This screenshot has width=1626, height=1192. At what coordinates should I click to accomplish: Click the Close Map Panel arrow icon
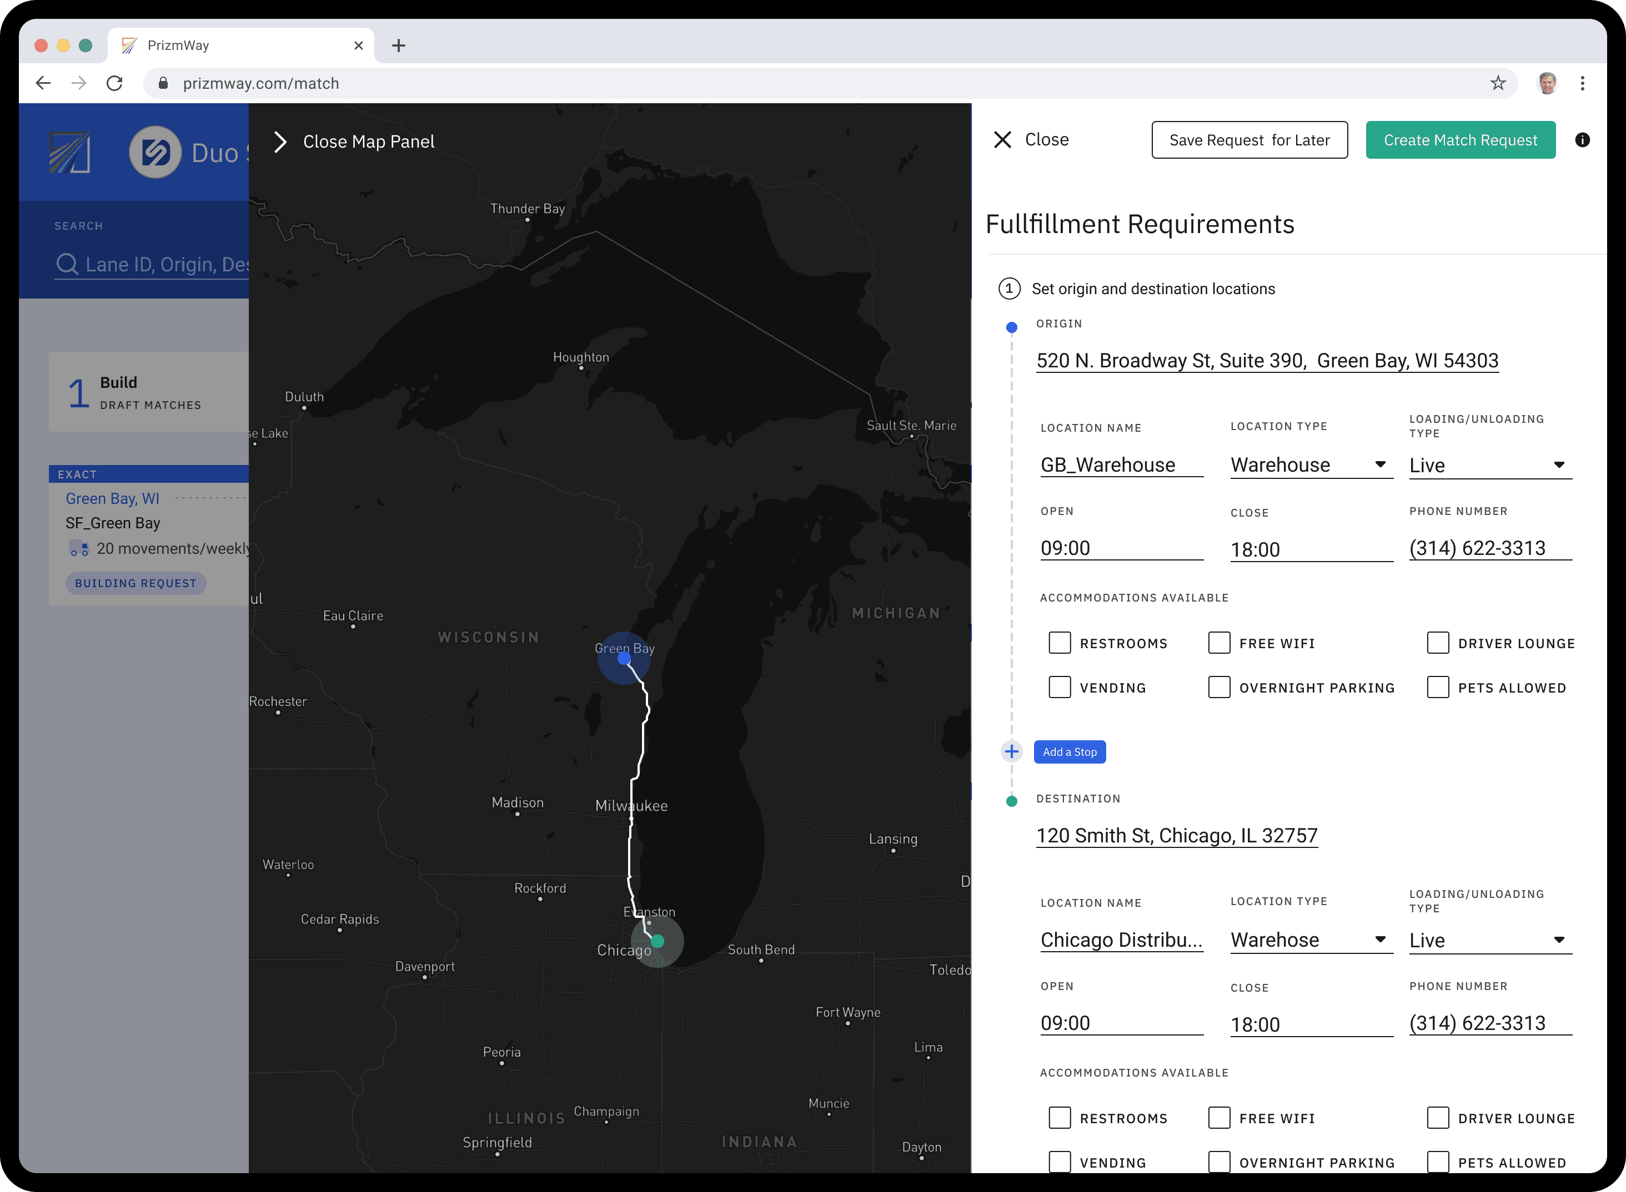pos(280,140)
